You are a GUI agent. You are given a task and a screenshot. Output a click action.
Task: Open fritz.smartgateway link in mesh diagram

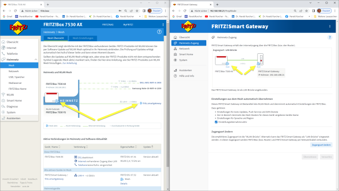click(x=152, y=103)
